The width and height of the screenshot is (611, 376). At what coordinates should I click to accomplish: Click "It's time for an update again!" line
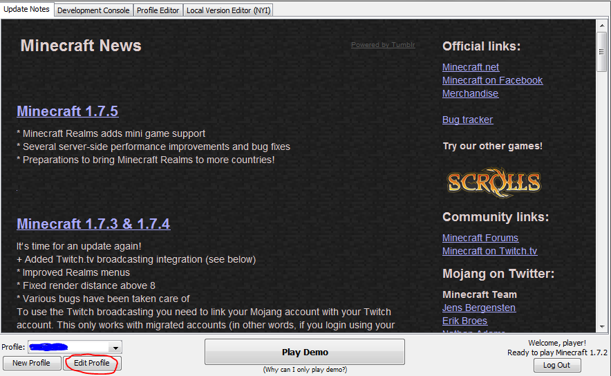click(x=79, y=247)
